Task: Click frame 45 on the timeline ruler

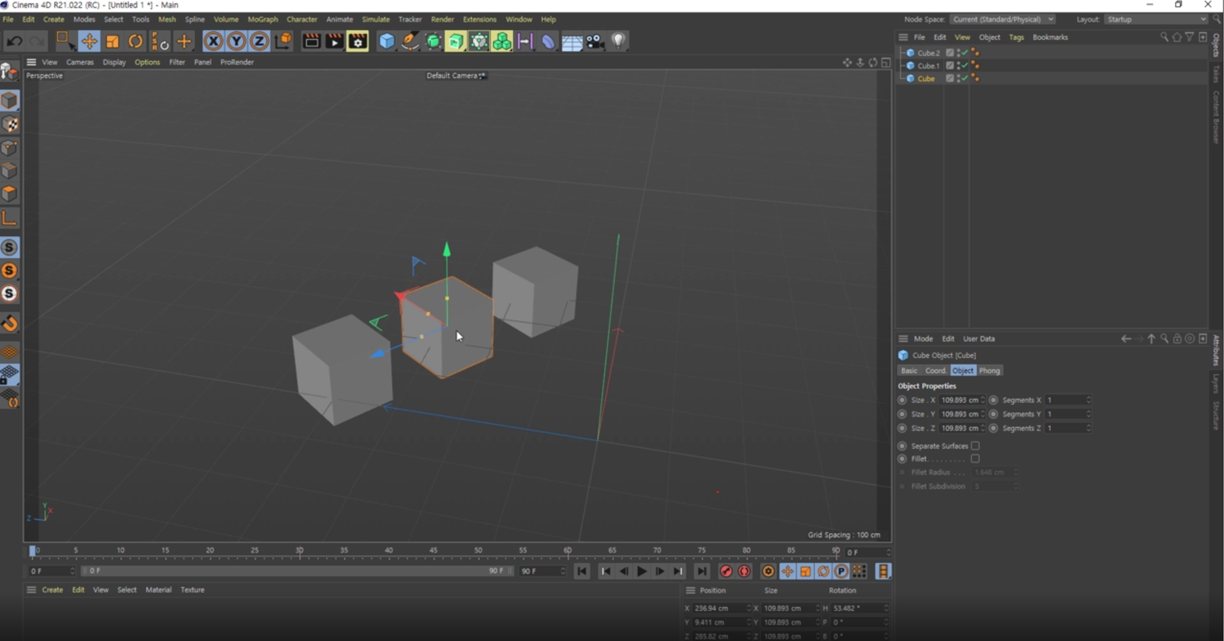Action: 434,551
